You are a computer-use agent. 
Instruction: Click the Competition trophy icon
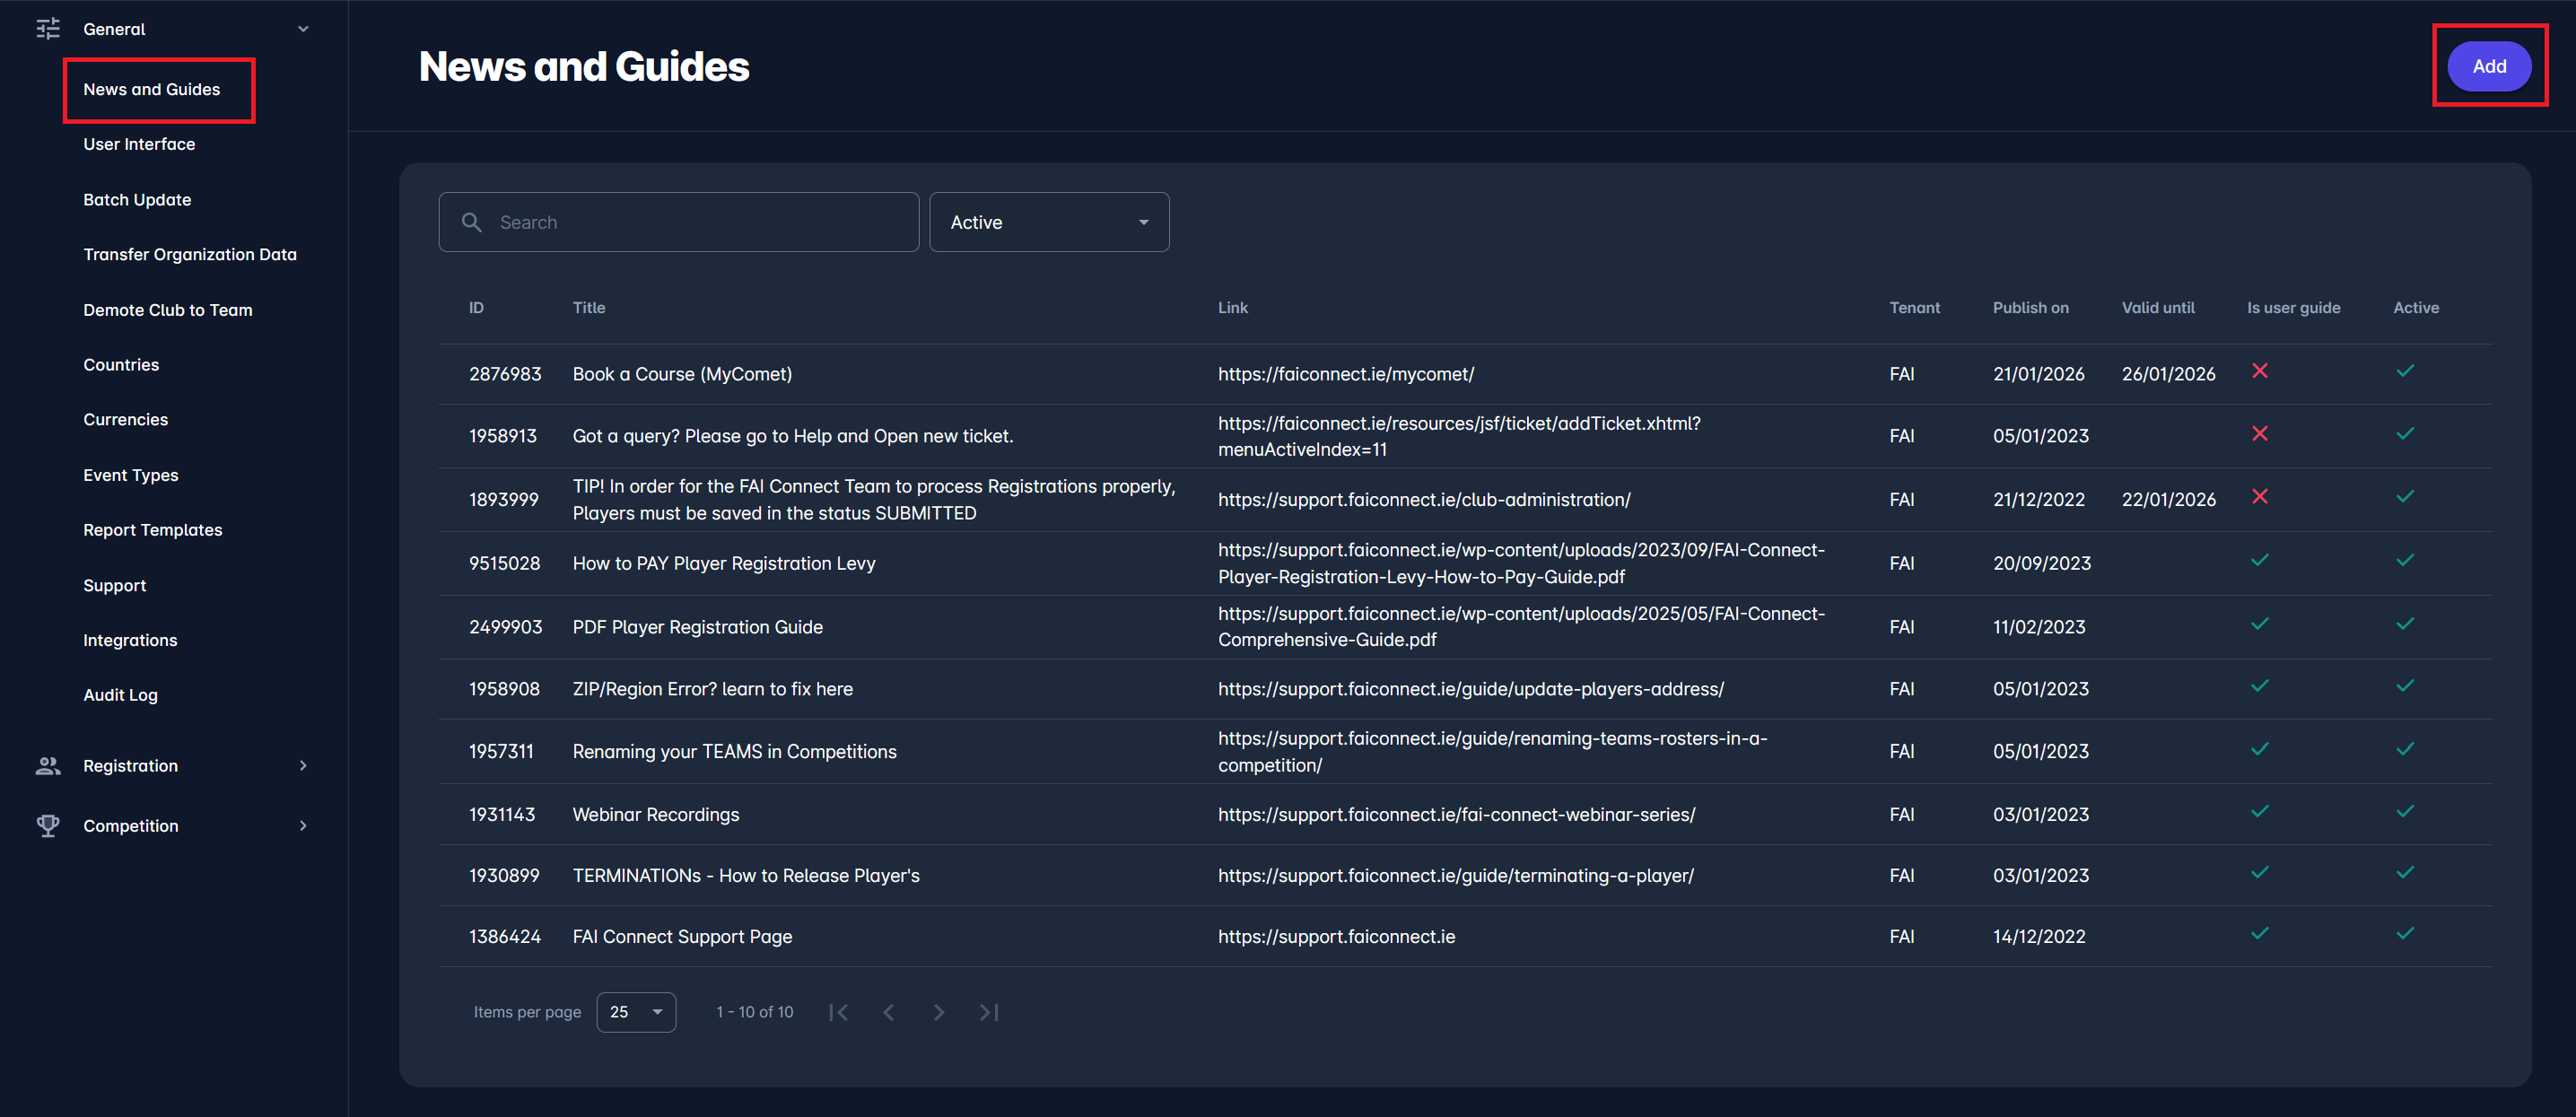click(x=48, y=825)
